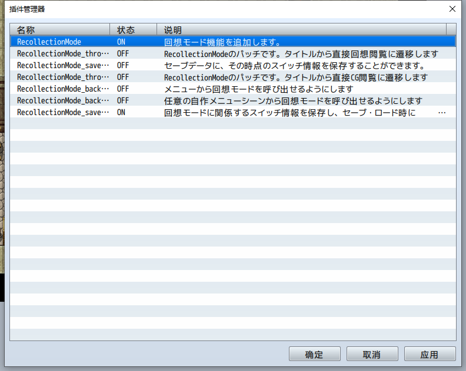Select RecollectionMode_save… plugin with セーブデータに description
Viewport: 466px width, 371px height.
click(x=63, y=65)
